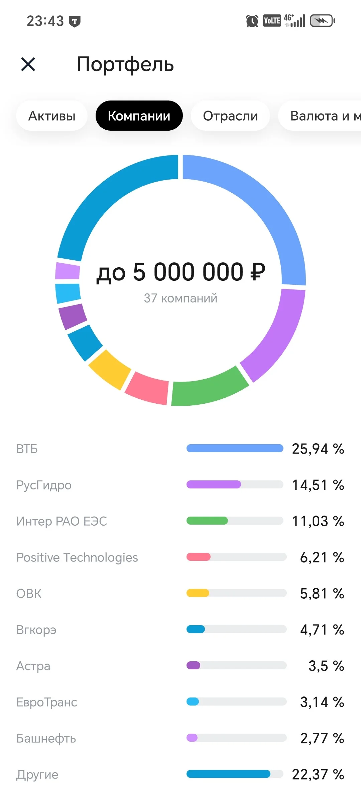Tap the 4G signal strength icon
This screenshot has height=800, width=361.
click(x=294, y=21)
